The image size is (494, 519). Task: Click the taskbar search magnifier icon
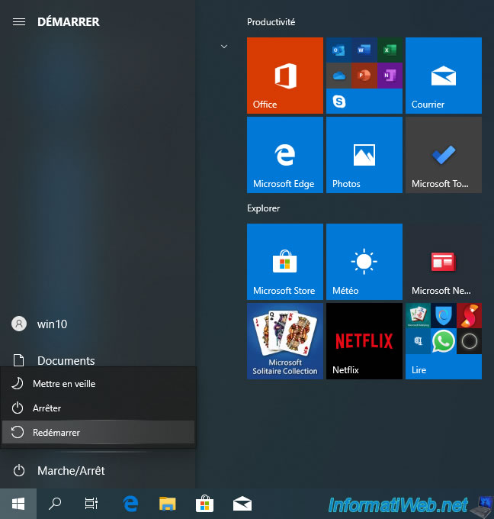click(x=55, y=504)
